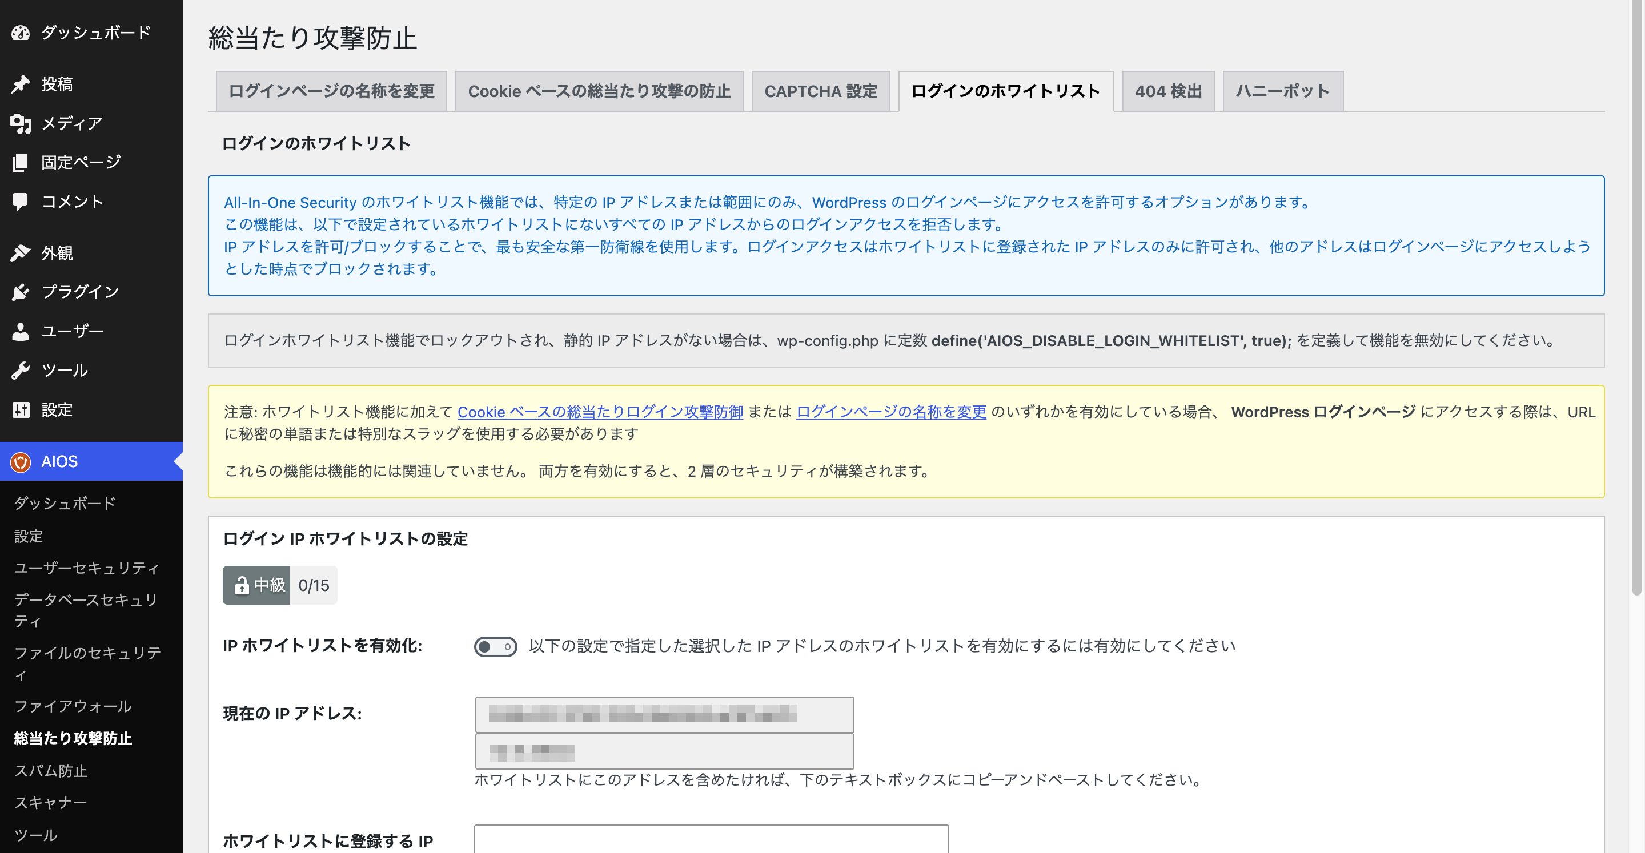Open スキャナー submenu item

[50, 803]
